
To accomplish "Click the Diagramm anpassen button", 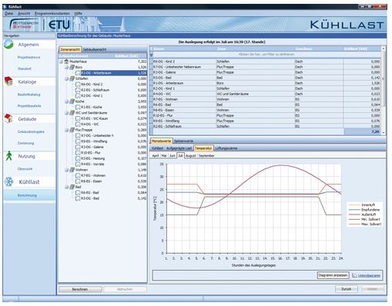I will click(x=333, y=275).
